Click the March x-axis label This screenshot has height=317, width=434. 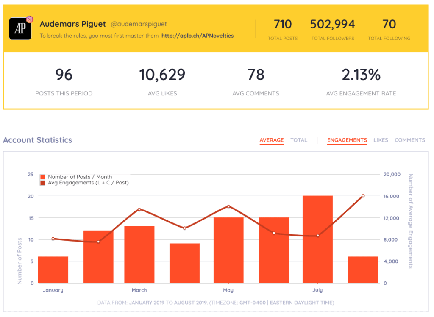pos(139,290)
